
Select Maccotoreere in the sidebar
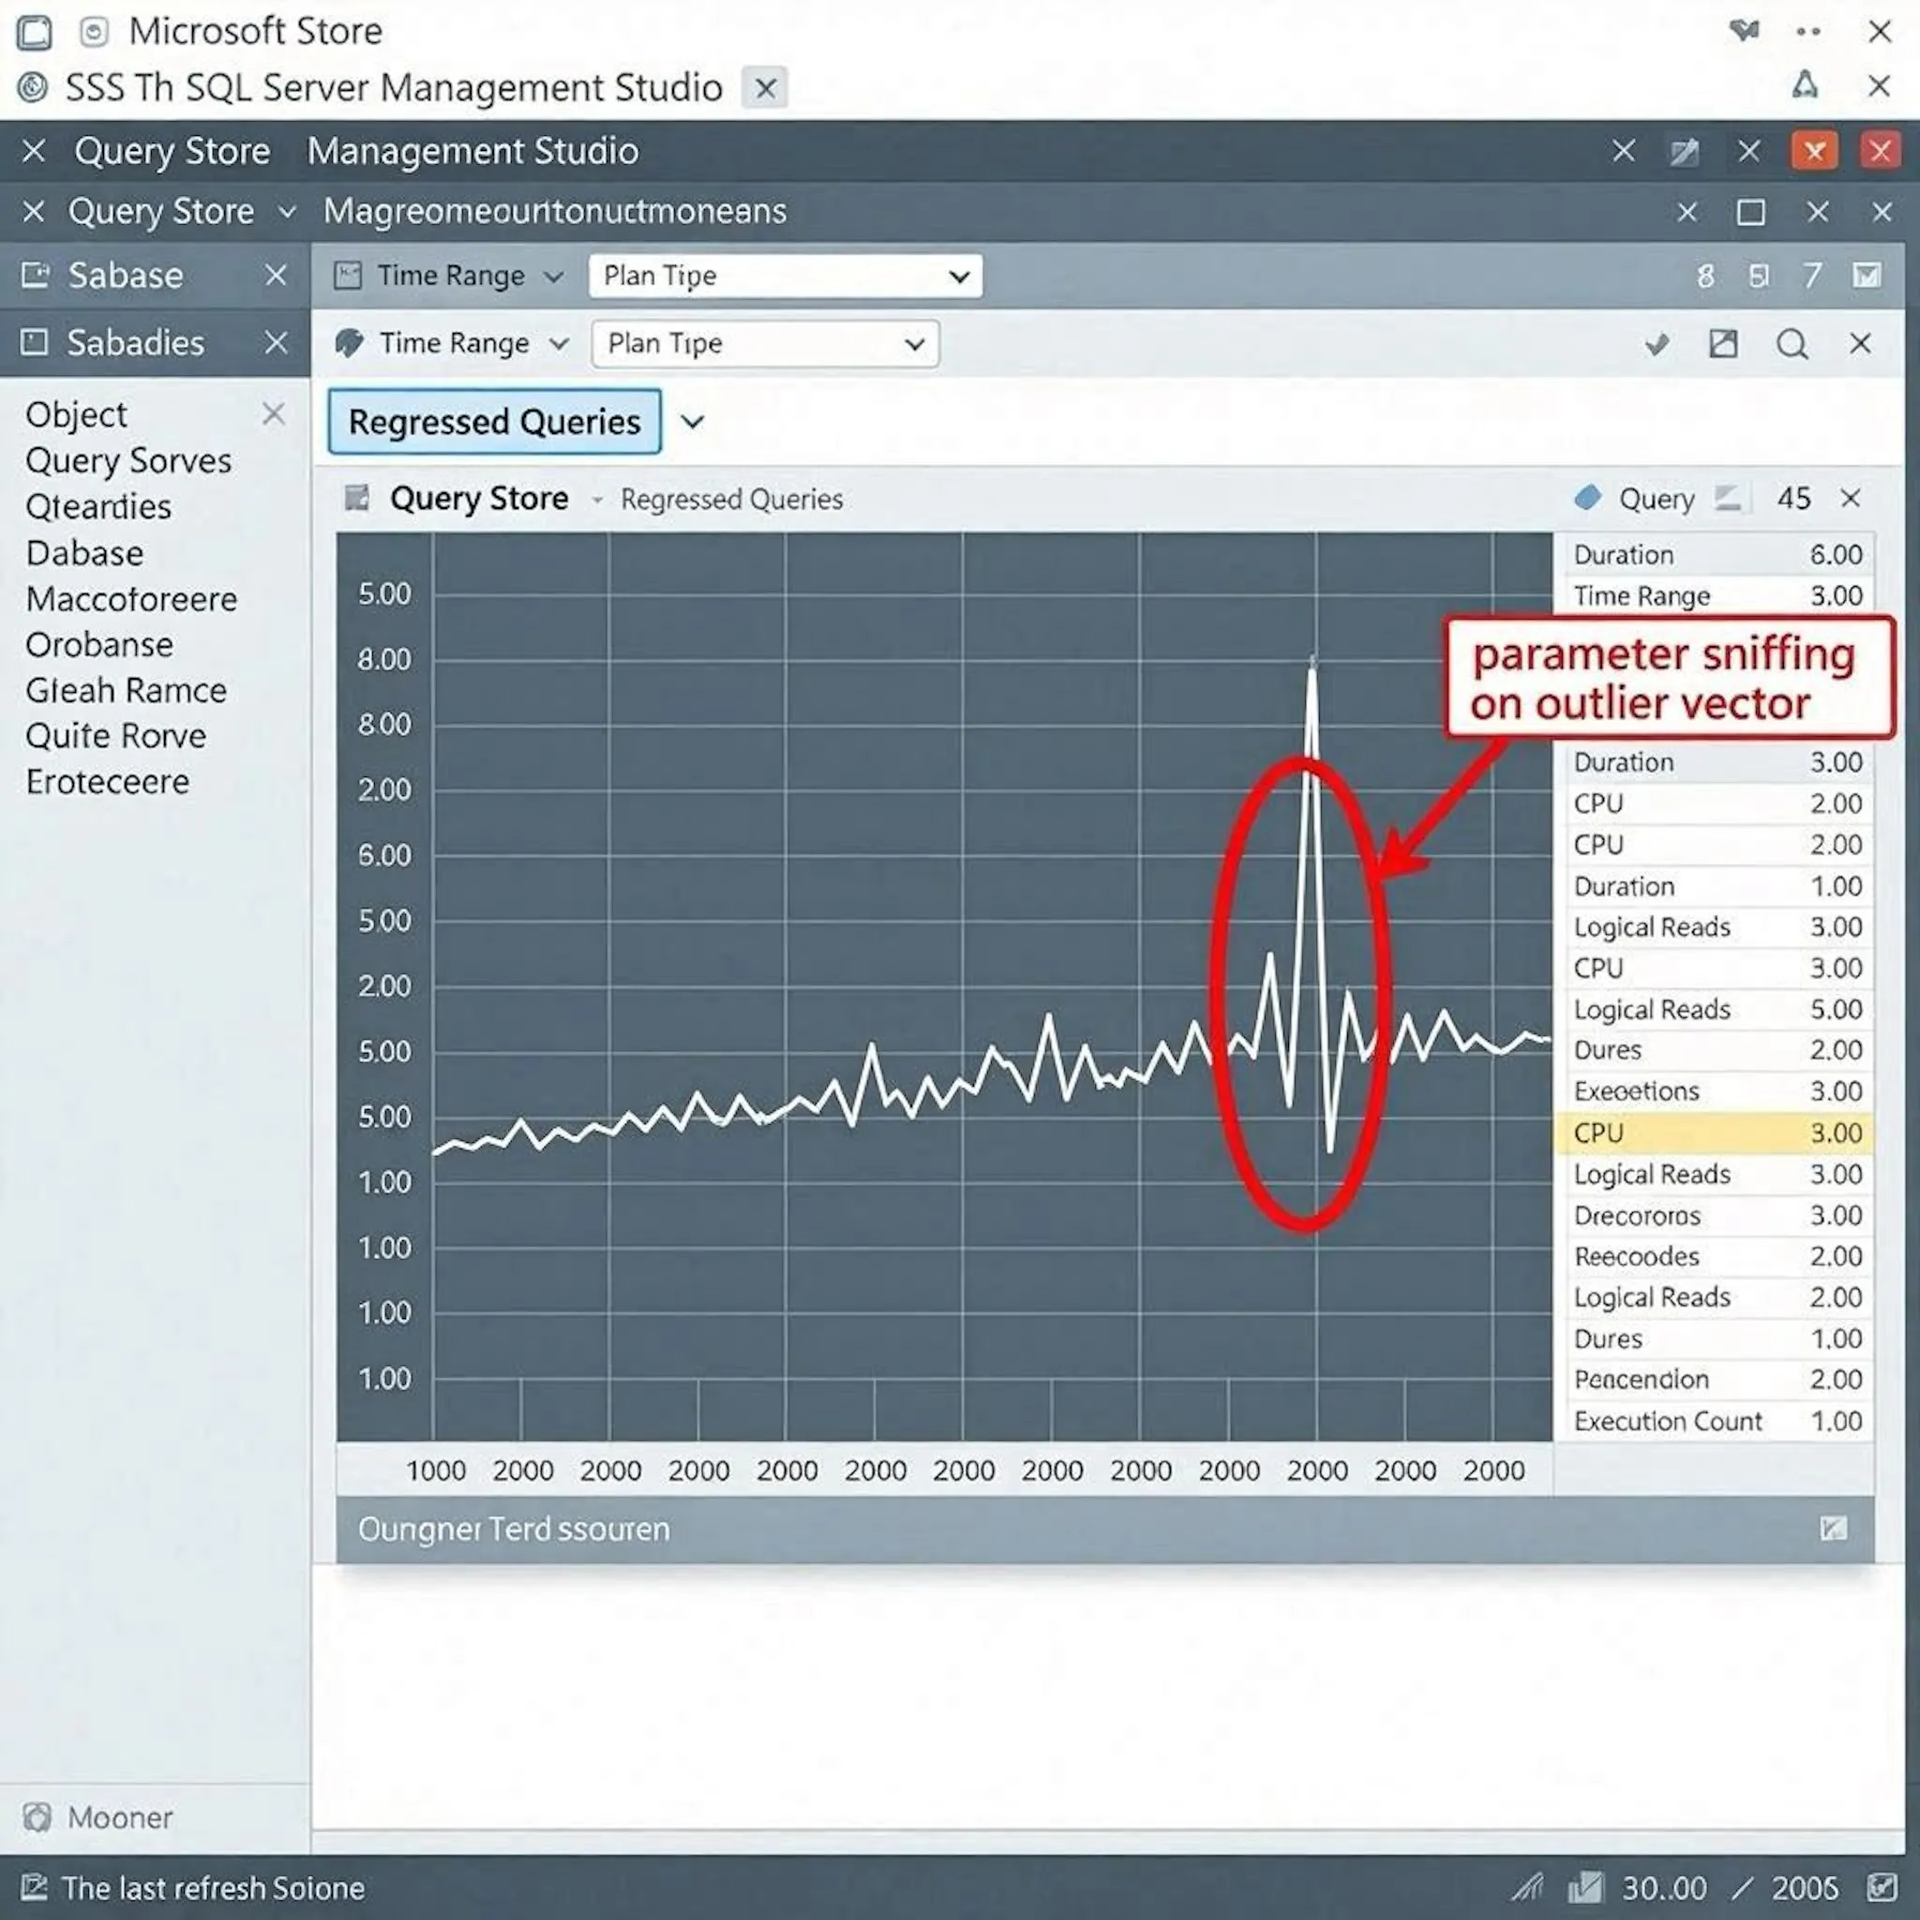coord(131,599)
